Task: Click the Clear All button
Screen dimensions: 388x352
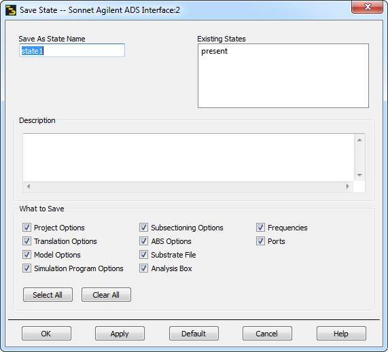Action: point(106,294)
